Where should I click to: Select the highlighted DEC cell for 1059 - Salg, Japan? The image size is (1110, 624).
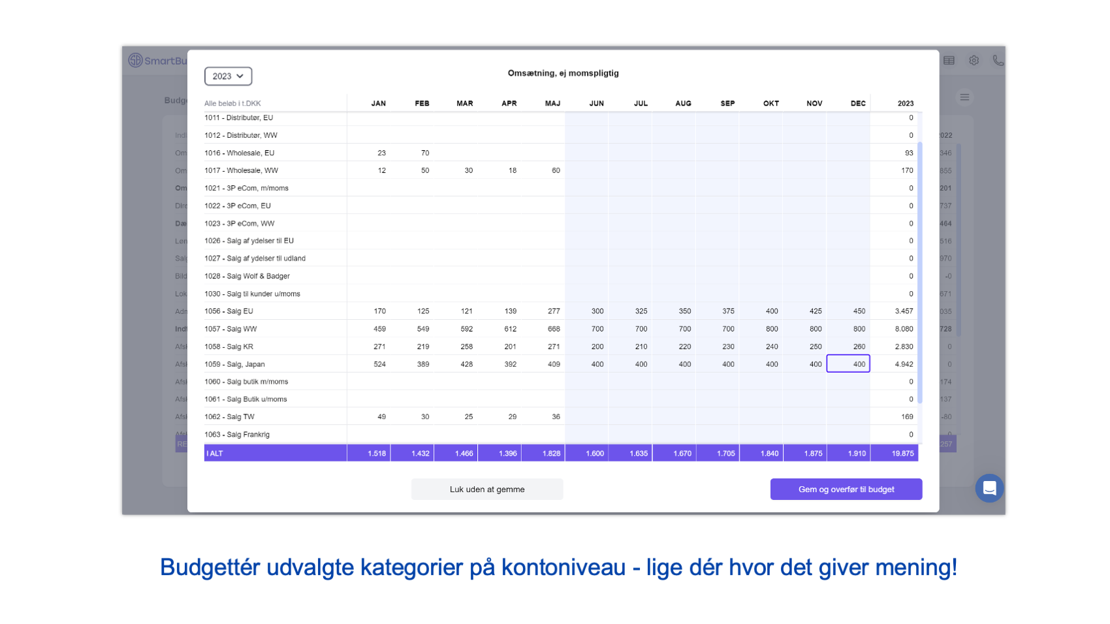coord(848,364)
